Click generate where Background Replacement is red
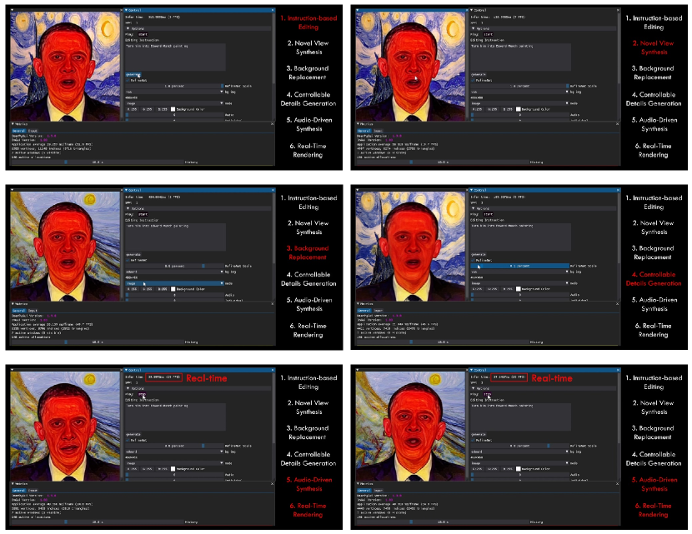 (133, 254)
